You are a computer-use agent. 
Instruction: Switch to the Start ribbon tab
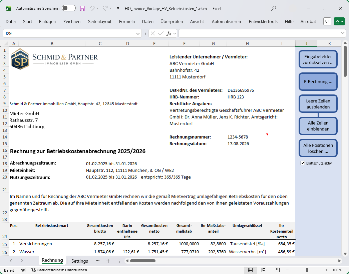click(27, 22)
